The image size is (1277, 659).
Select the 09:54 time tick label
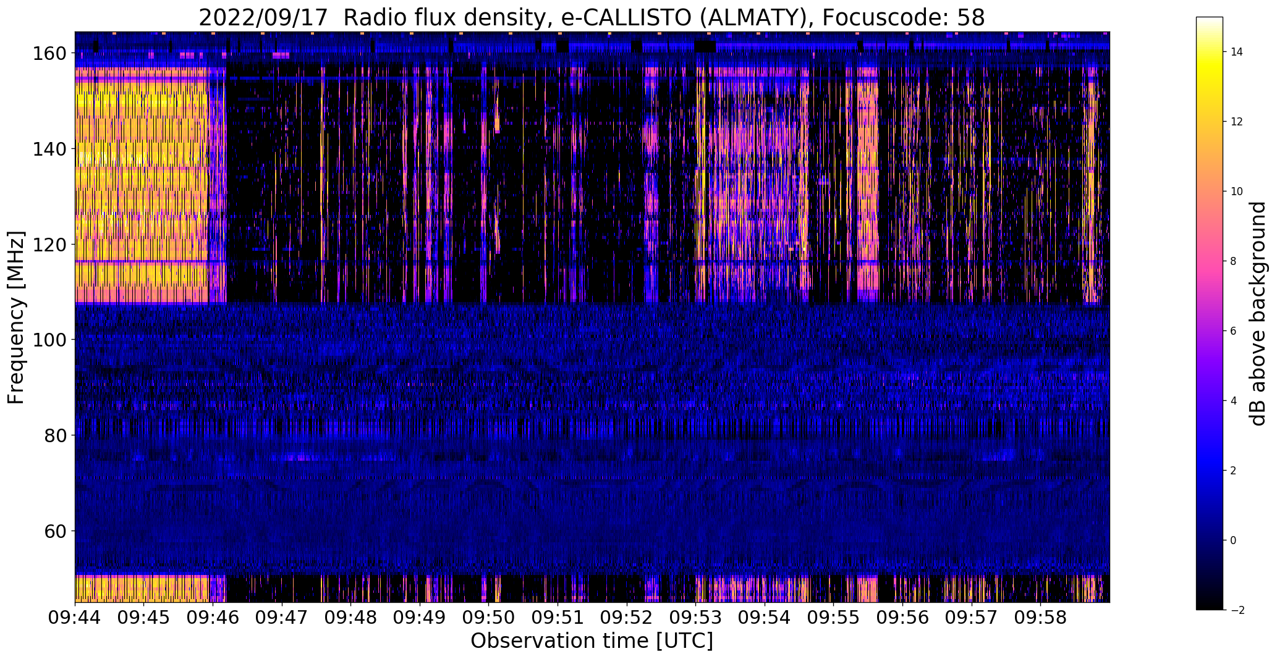[x=765, y=617]
